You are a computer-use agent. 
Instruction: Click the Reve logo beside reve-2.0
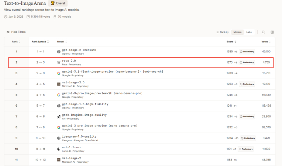coord(59,62)
